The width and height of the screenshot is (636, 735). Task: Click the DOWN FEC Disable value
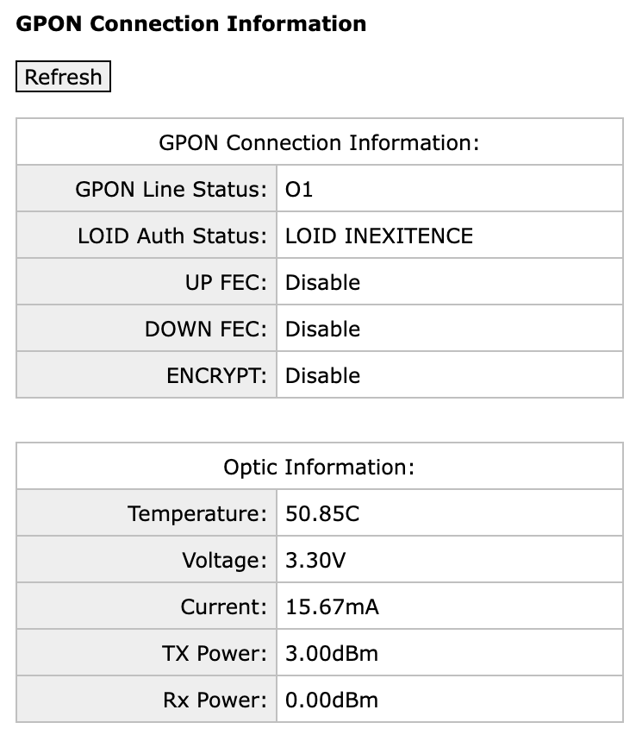click(322, 329)
